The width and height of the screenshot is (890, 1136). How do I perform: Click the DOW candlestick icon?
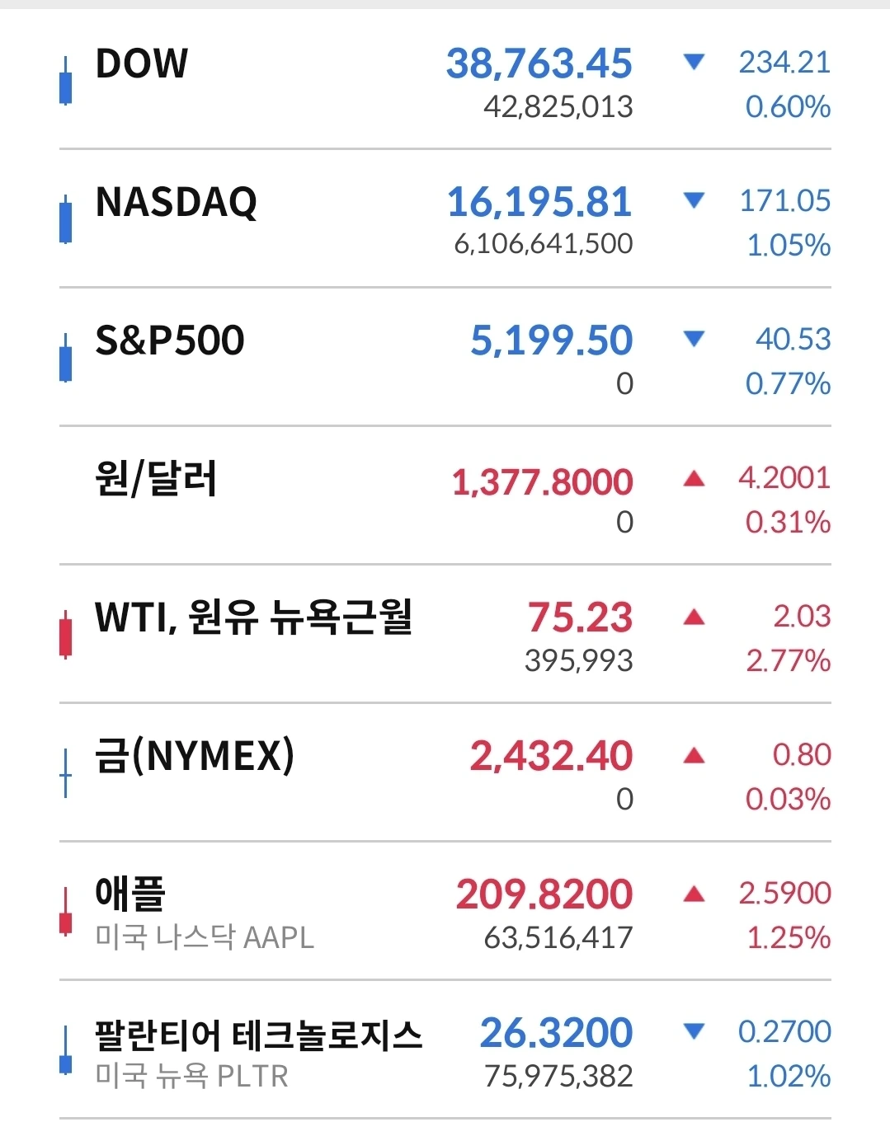pyautogui.click(x=65, y=82)
